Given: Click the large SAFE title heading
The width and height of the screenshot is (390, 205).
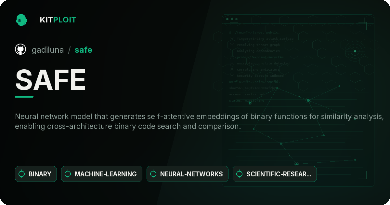Looking at the screenshot, I should click(50, 80).
